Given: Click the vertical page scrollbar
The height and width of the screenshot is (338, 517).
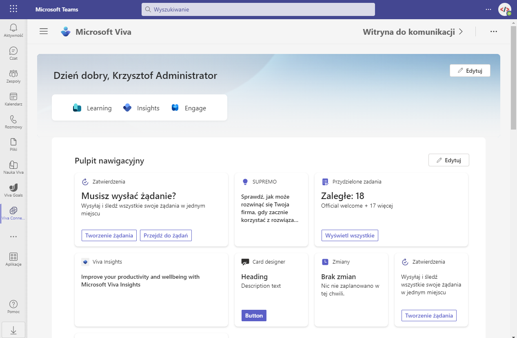Looking at the screenshot, I should (x=514, y=78).
